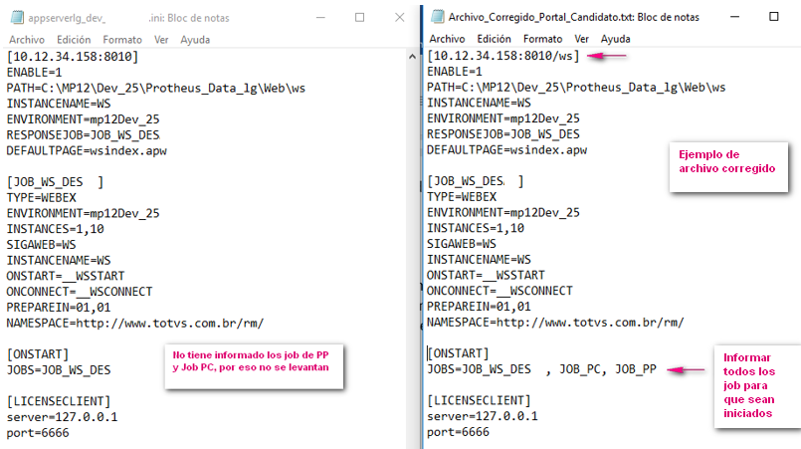Click the Notepad icon in the Archivo_Corregido window title

pos(437,17)
